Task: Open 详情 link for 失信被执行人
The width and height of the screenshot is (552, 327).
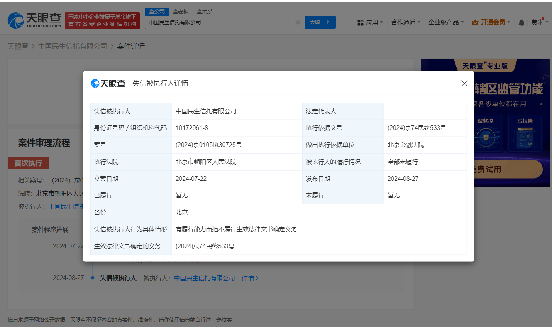Action: coord(250,278)
